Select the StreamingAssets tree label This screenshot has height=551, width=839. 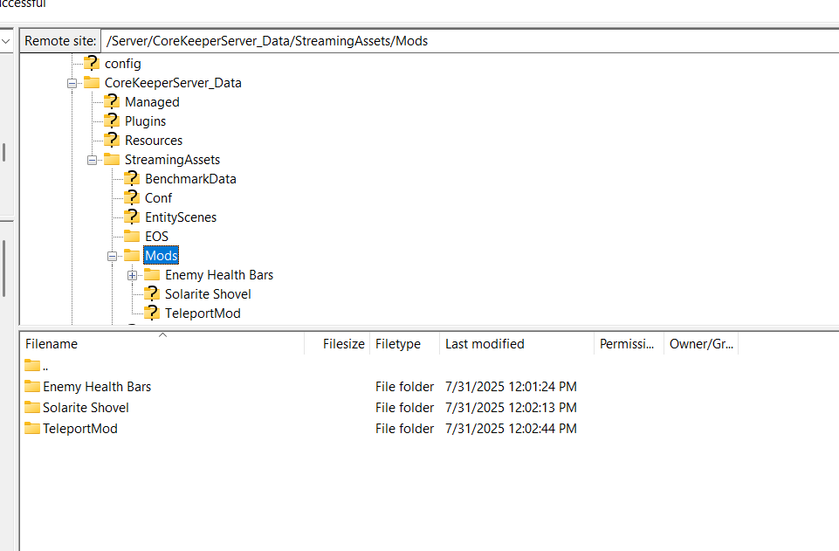(x=172, y=160)
